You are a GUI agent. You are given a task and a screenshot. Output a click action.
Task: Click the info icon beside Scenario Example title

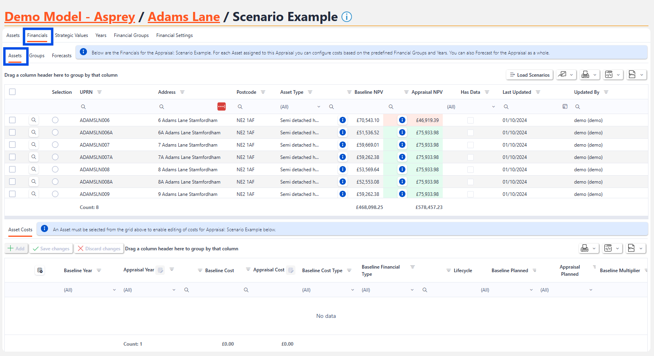click(x=347, y=17)
